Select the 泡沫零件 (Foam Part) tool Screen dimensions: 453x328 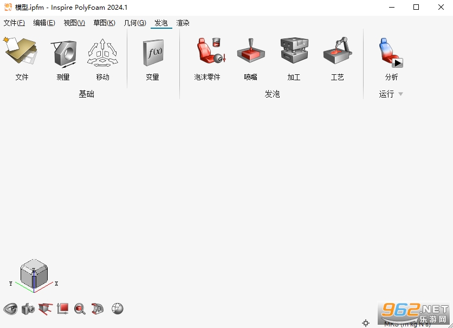coord(211,50)
